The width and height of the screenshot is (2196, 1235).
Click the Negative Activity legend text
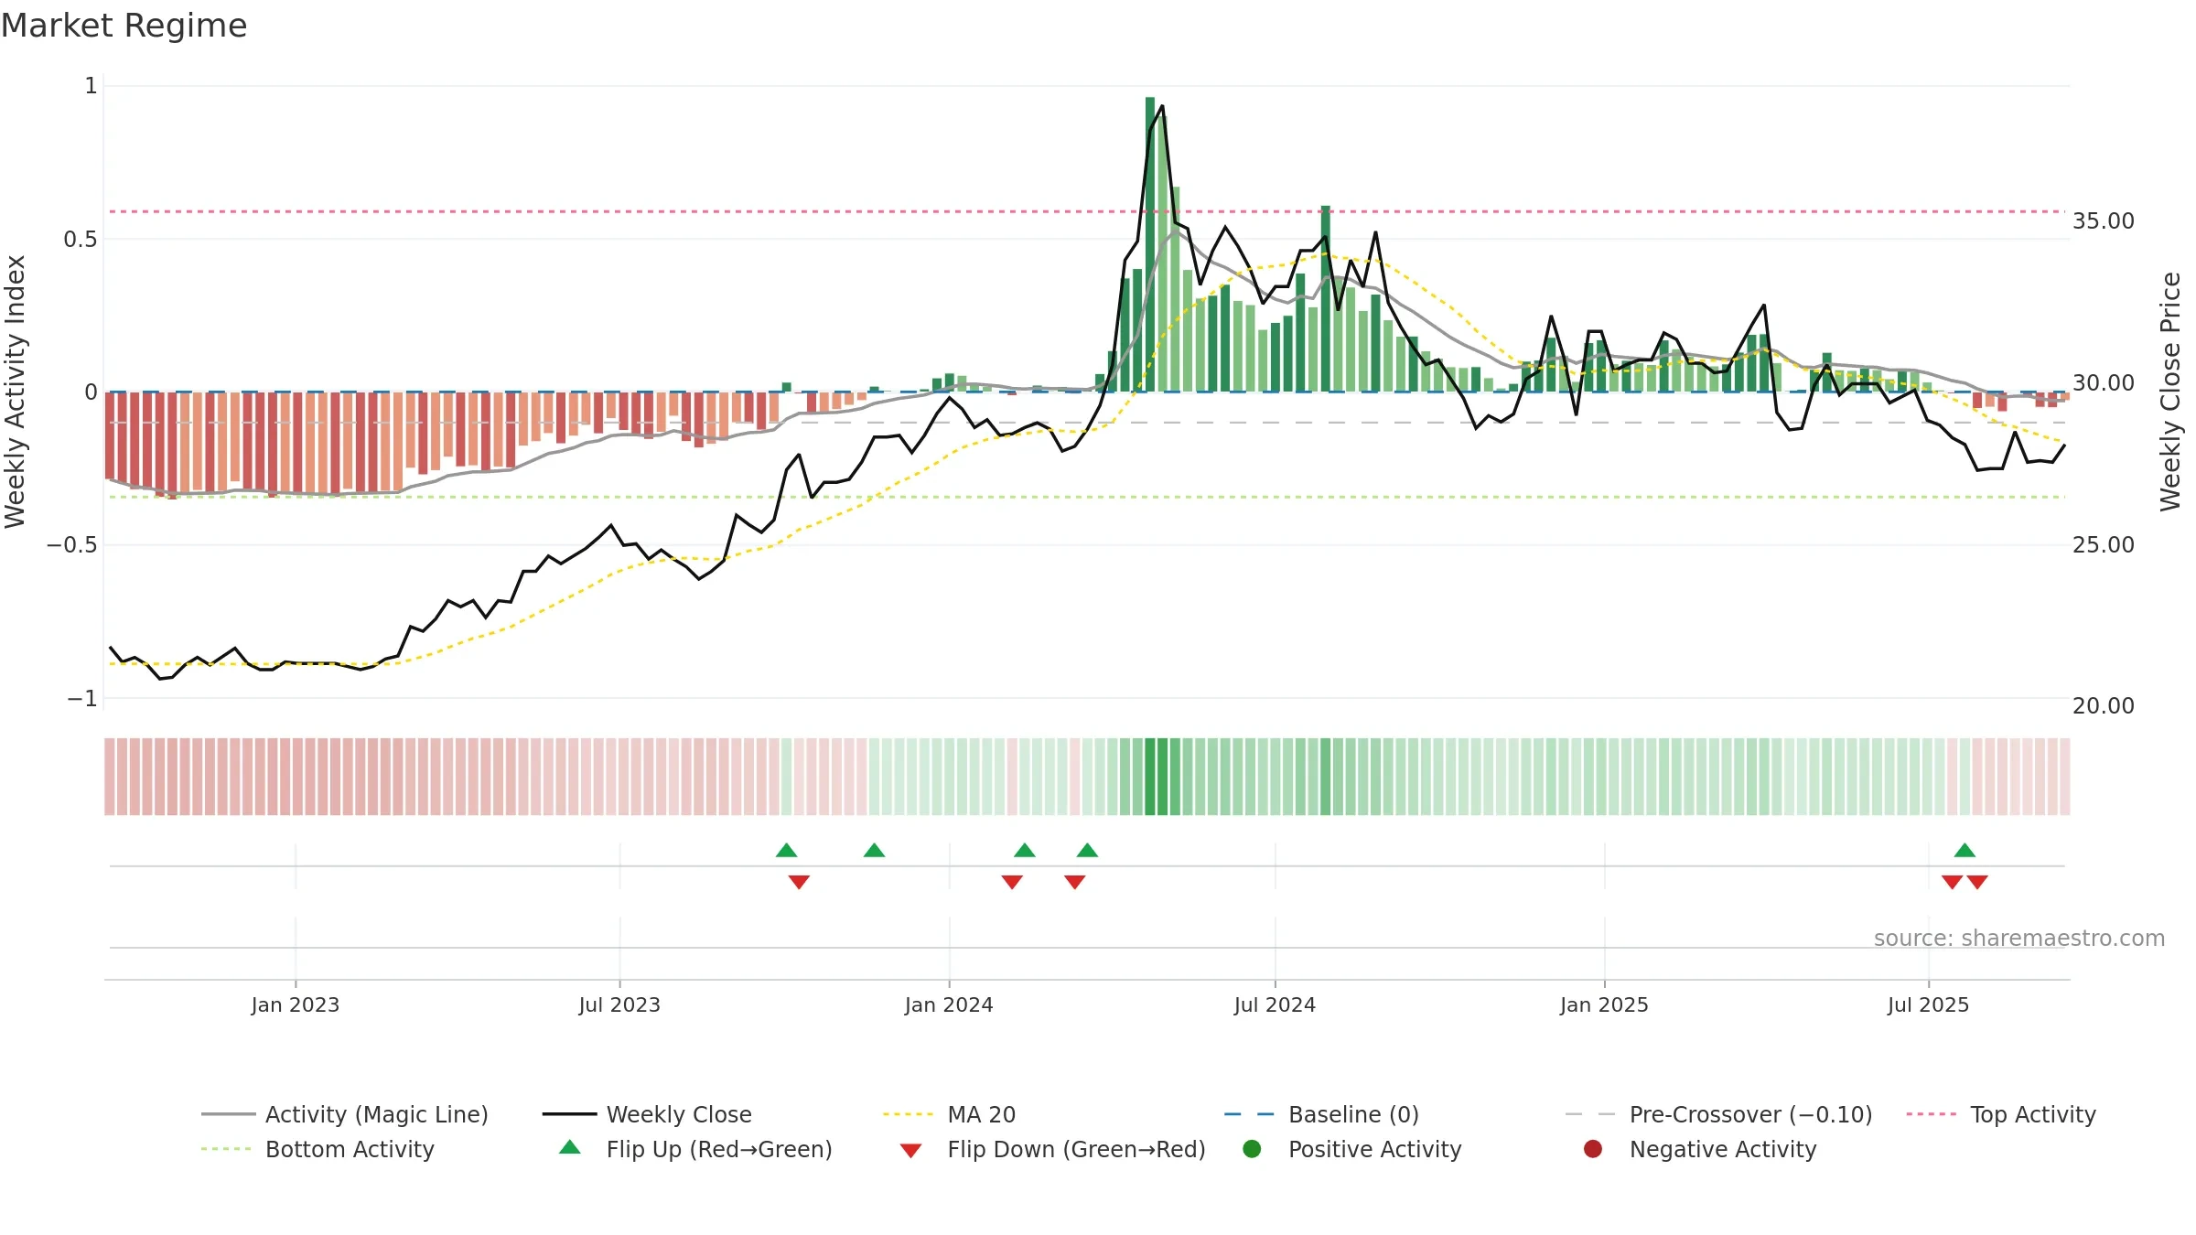tap(1723, 1149)
